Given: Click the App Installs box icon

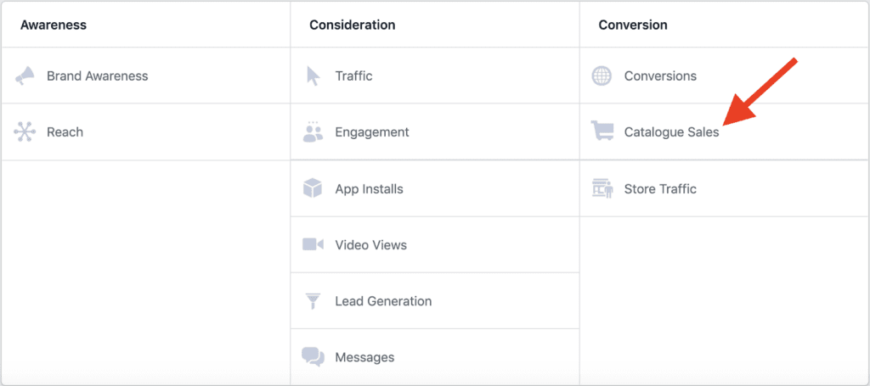Looking at the screenshot, I should [x=314, y=188].
